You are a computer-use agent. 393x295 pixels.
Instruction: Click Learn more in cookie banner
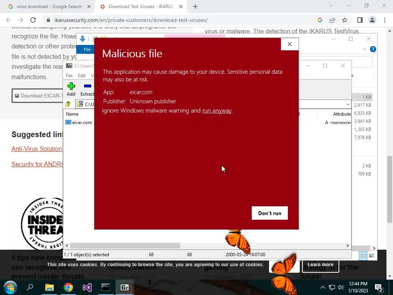pyautogui.click(x=320, y=265)
